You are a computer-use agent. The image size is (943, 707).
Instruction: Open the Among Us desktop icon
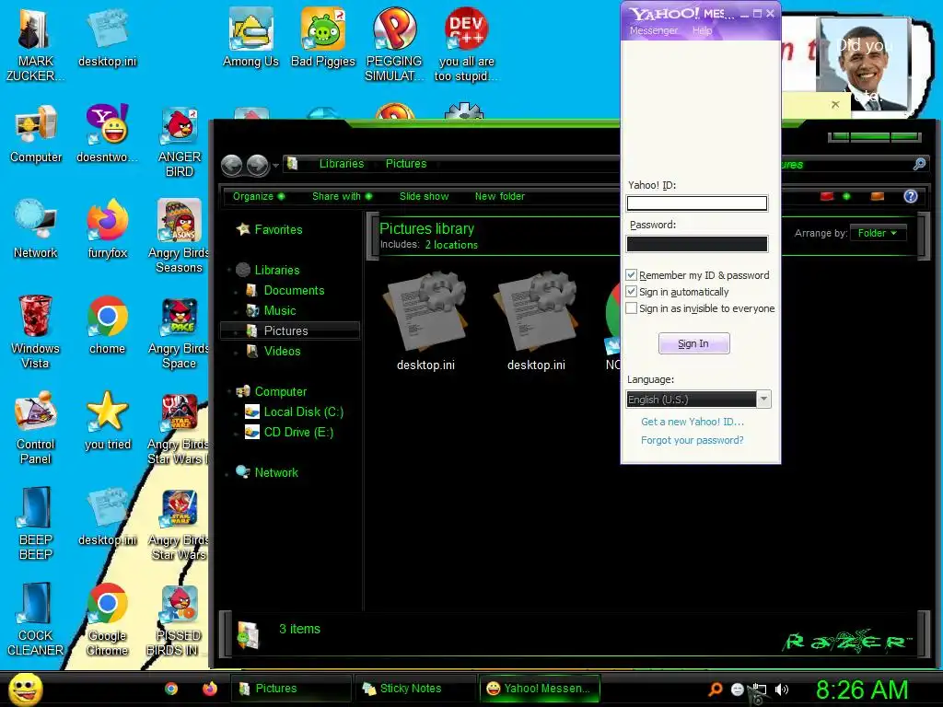pos(250,37)
